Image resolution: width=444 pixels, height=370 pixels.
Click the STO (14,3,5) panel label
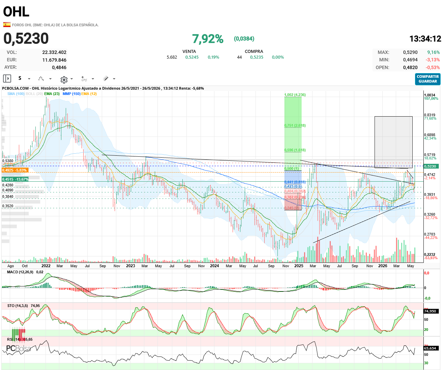tap(18, 306)
